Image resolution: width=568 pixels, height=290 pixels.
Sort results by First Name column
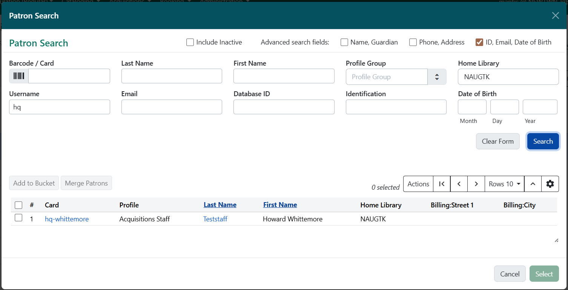pyautogui.click(x=280, y=205)
